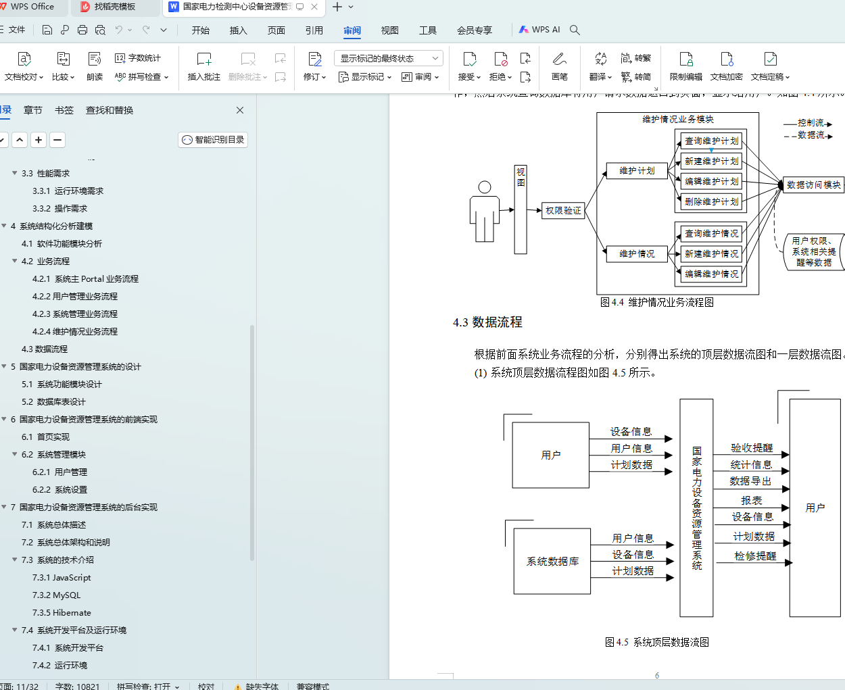Jump to 6.1 首页实现 outline entry
845x690 pixels.
[45, 437]
